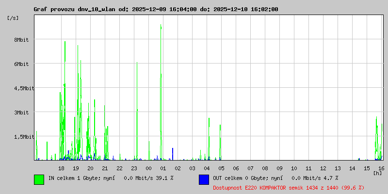The width and height of the screenshot is (388, 194).
Task: Click the [/s] unit label
Action: (13, 18)
